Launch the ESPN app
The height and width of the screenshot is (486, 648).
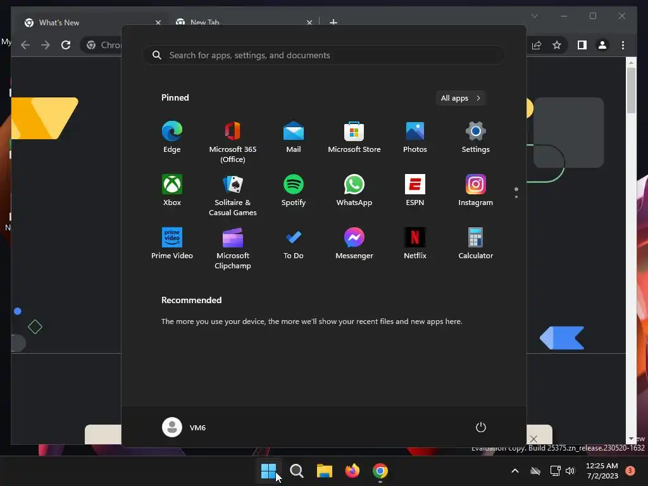click(415, 190)
